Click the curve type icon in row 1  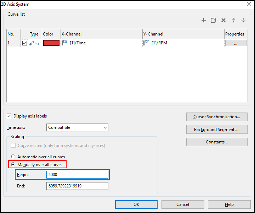point(34,43)
